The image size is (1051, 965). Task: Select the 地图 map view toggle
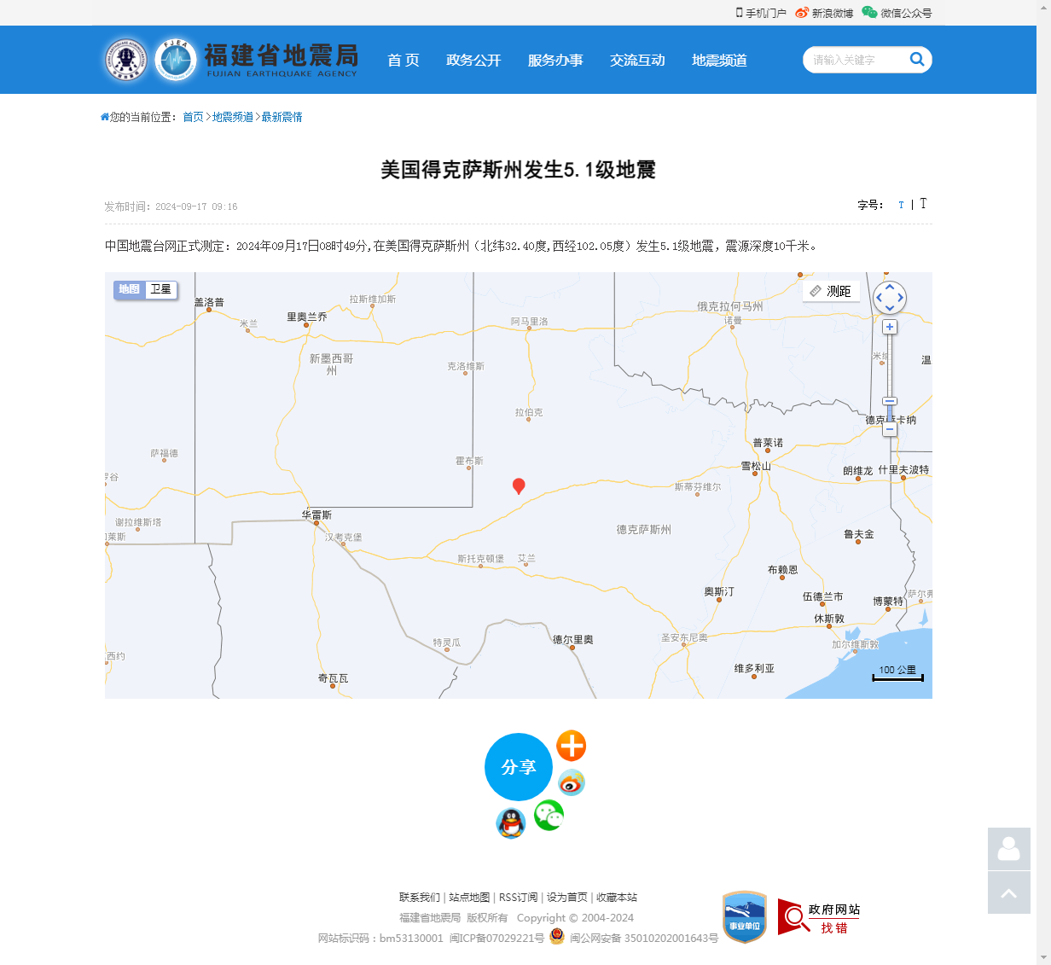130,289
